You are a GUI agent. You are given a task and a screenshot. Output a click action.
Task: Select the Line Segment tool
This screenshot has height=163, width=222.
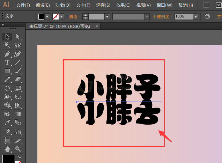tap(18, 62)
